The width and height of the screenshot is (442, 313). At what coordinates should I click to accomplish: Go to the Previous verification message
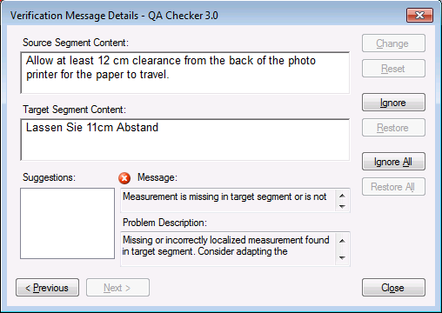point(47,288)
